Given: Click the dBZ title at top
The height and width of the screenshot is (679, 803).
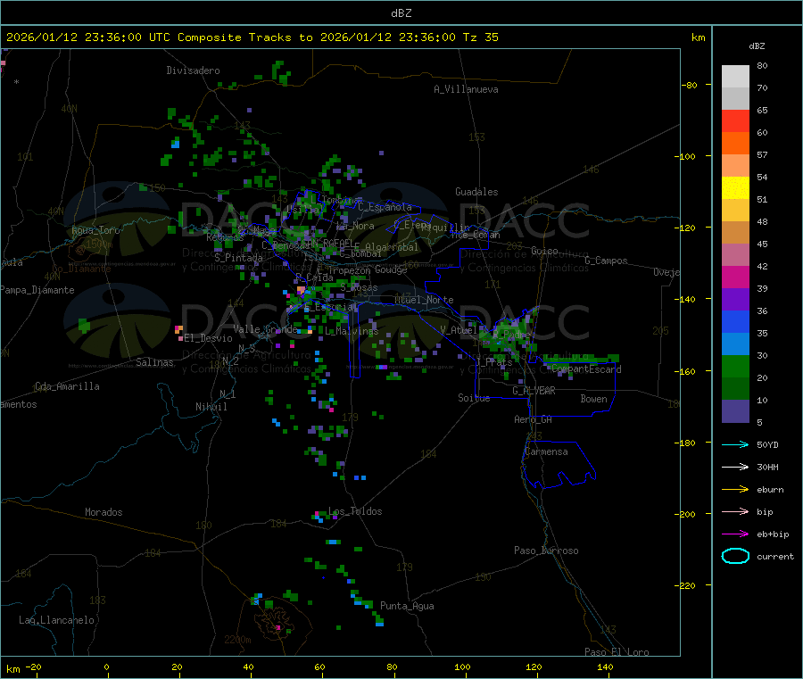Looking at the screenshot, I should coord(401,13).
